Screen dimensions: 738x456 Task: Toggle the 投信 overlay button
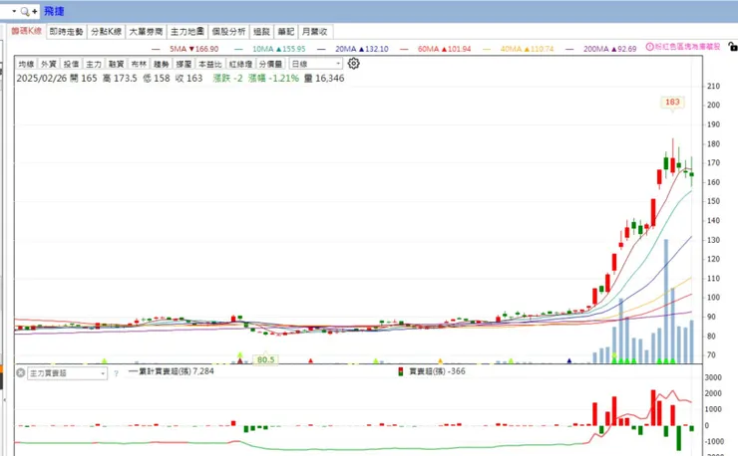pyautogui.click(x=71, y=64)
